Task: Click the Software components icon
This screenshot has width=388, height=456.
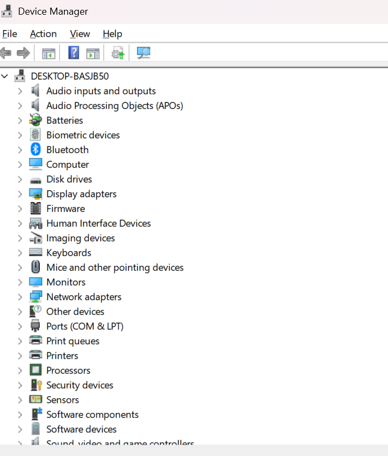Action: 36,414
